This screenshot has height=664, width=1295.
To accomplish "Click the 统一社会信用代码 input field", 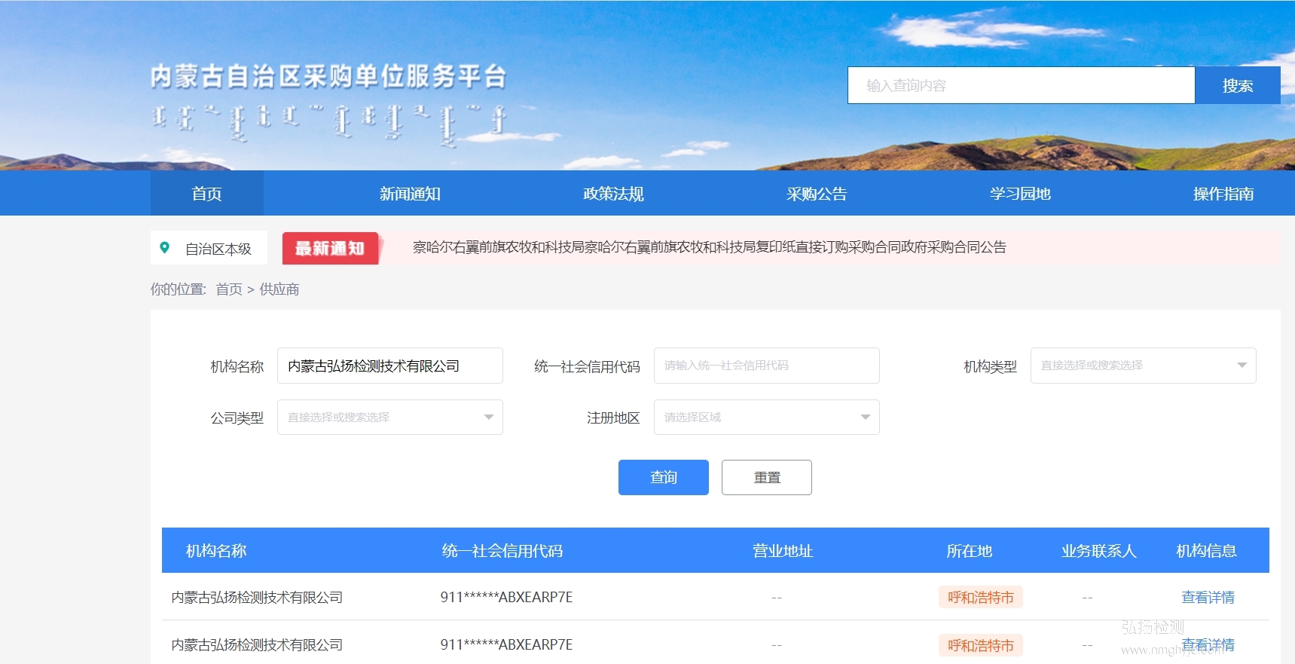I will tap(766, 366).
